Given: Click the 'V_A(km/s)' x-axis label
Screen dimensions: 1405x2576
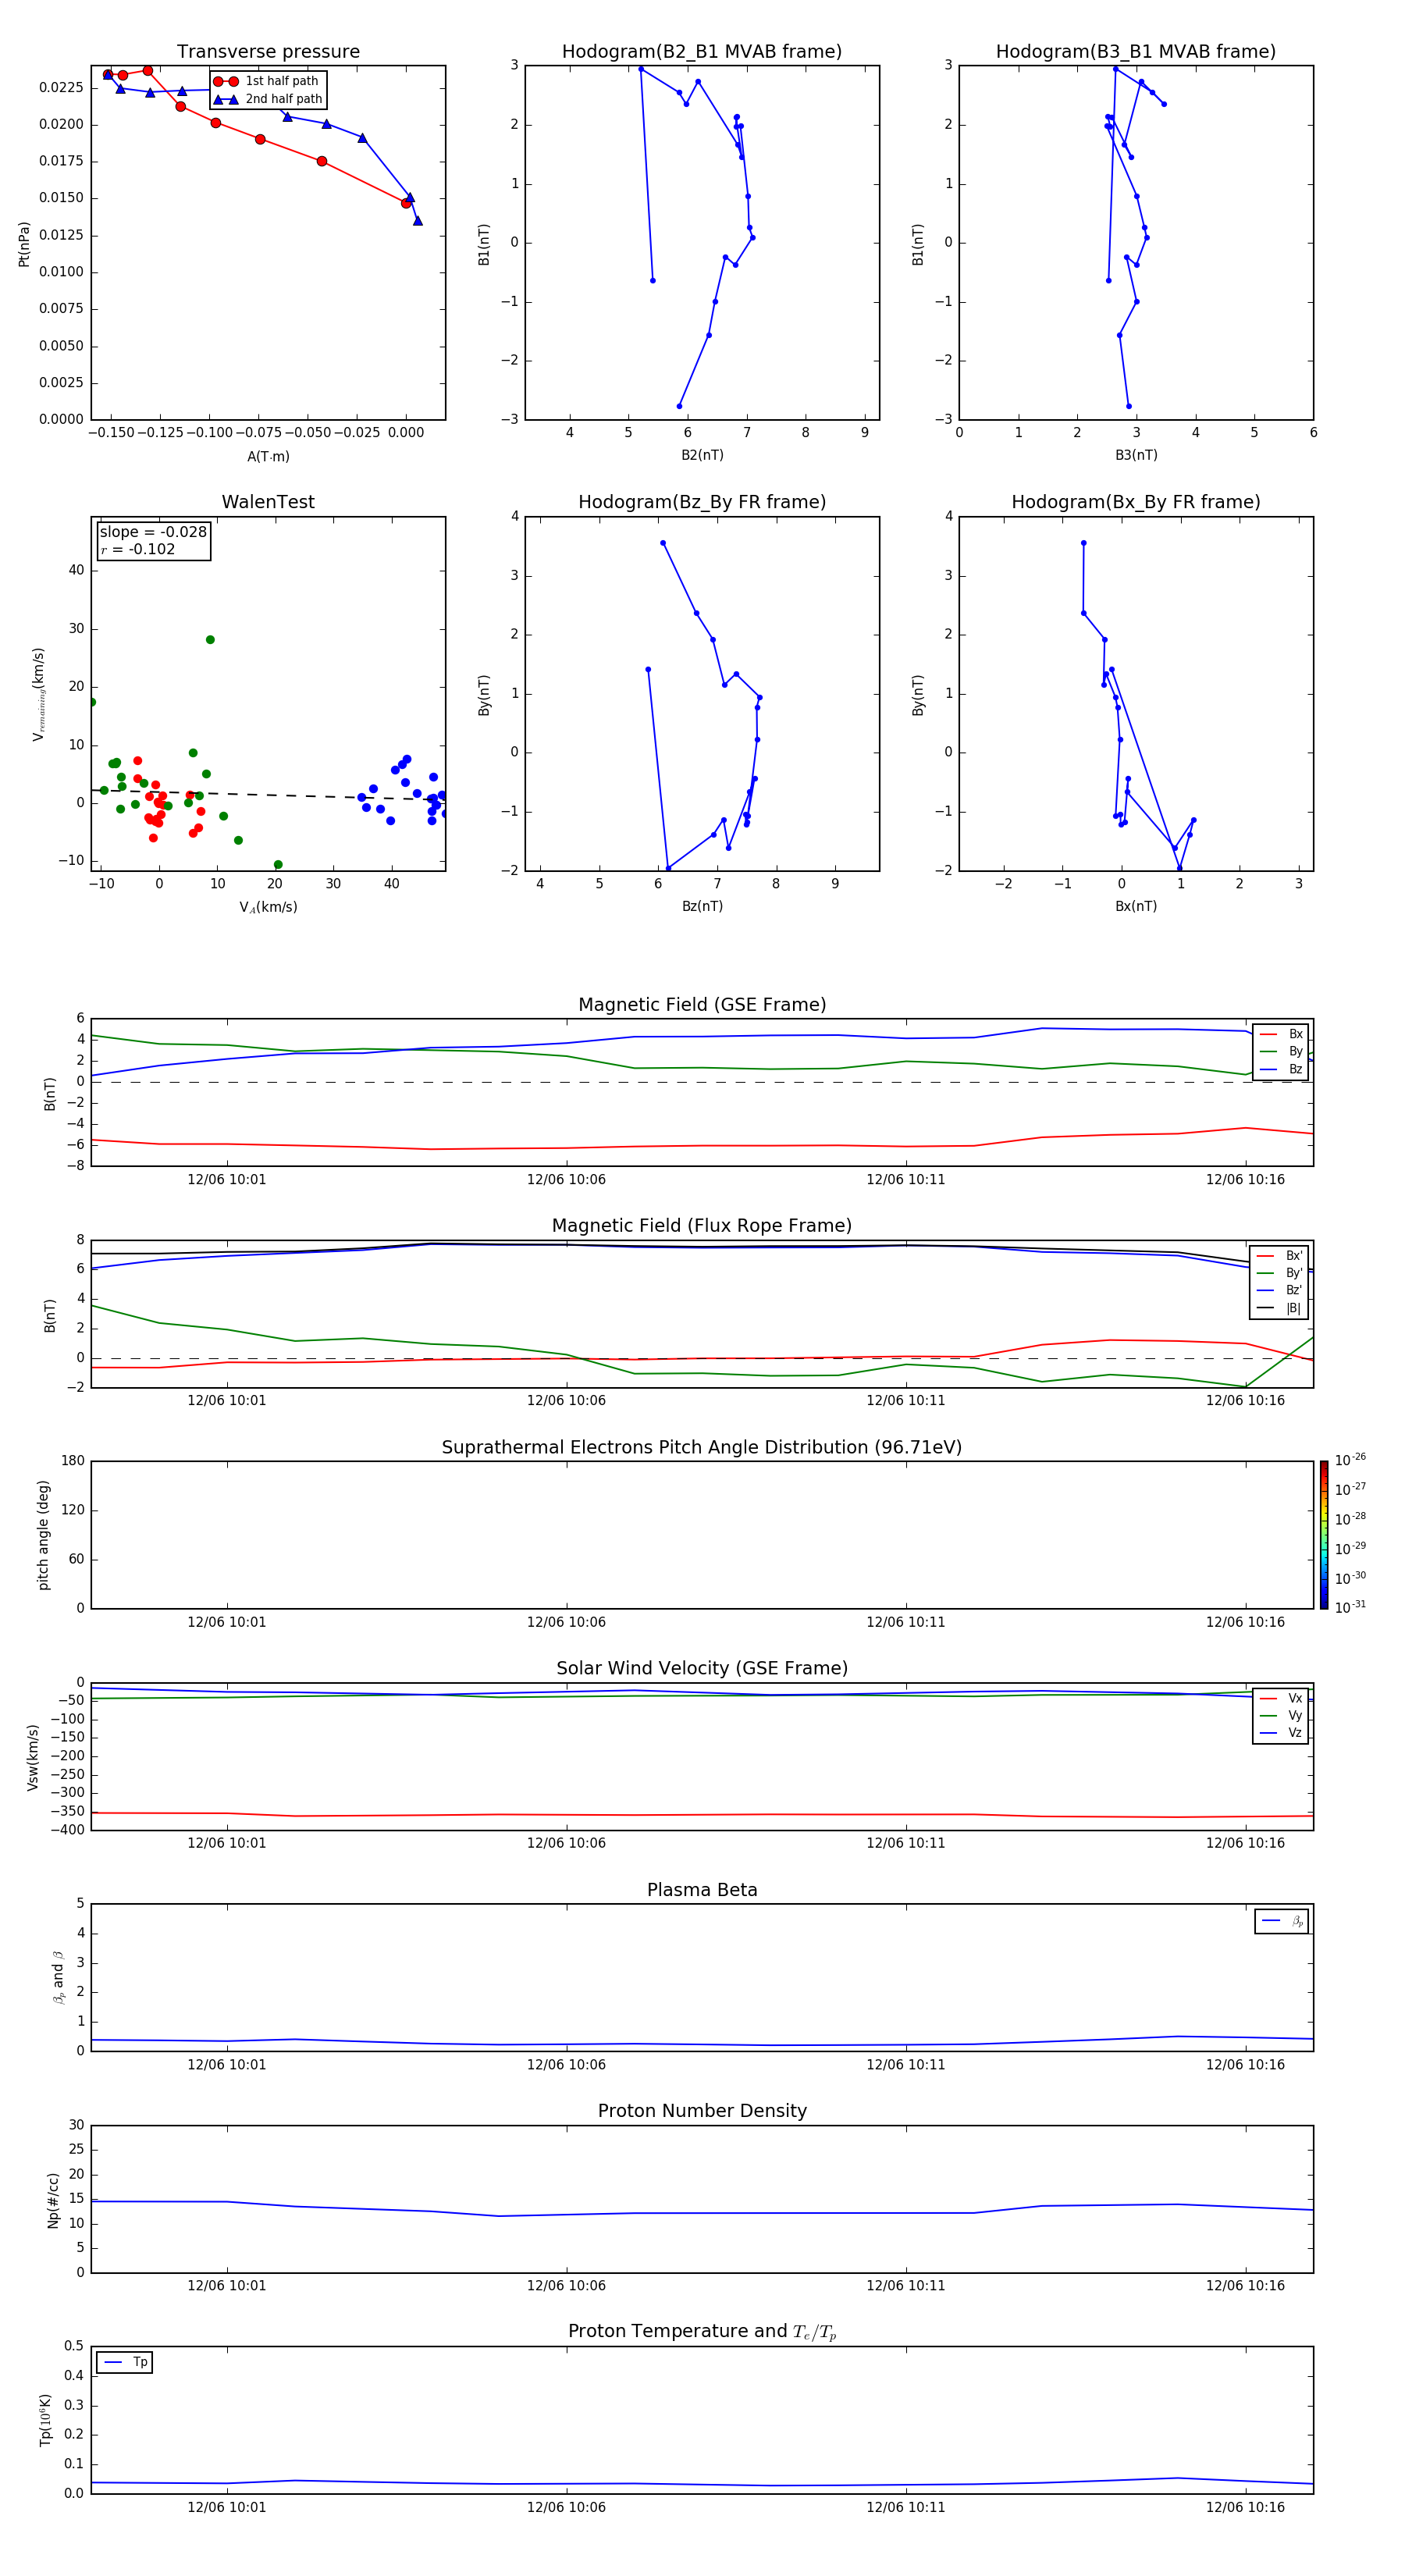Looking at the screenshot, I should (268, 907).
